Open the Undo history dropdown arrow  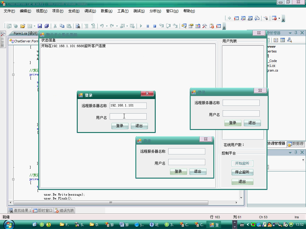107,26
